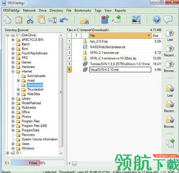The width and height of the screenshot is (179, 173).
Task: Select the Batch folder in tree
Action: click(x=26, y=44)
